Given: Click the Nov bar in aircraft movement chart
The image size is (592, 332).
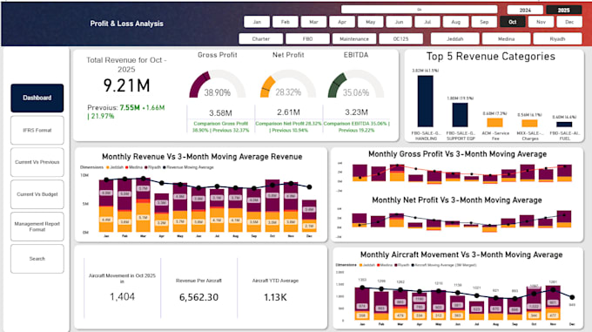Looking at the screenshot, I should point(553,302).
